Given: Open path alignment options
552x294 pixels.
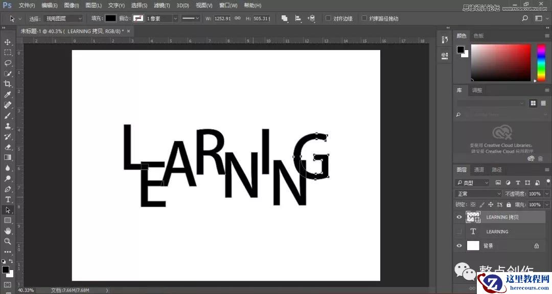Looking at the screenshot, I should (x=298, y=19).
